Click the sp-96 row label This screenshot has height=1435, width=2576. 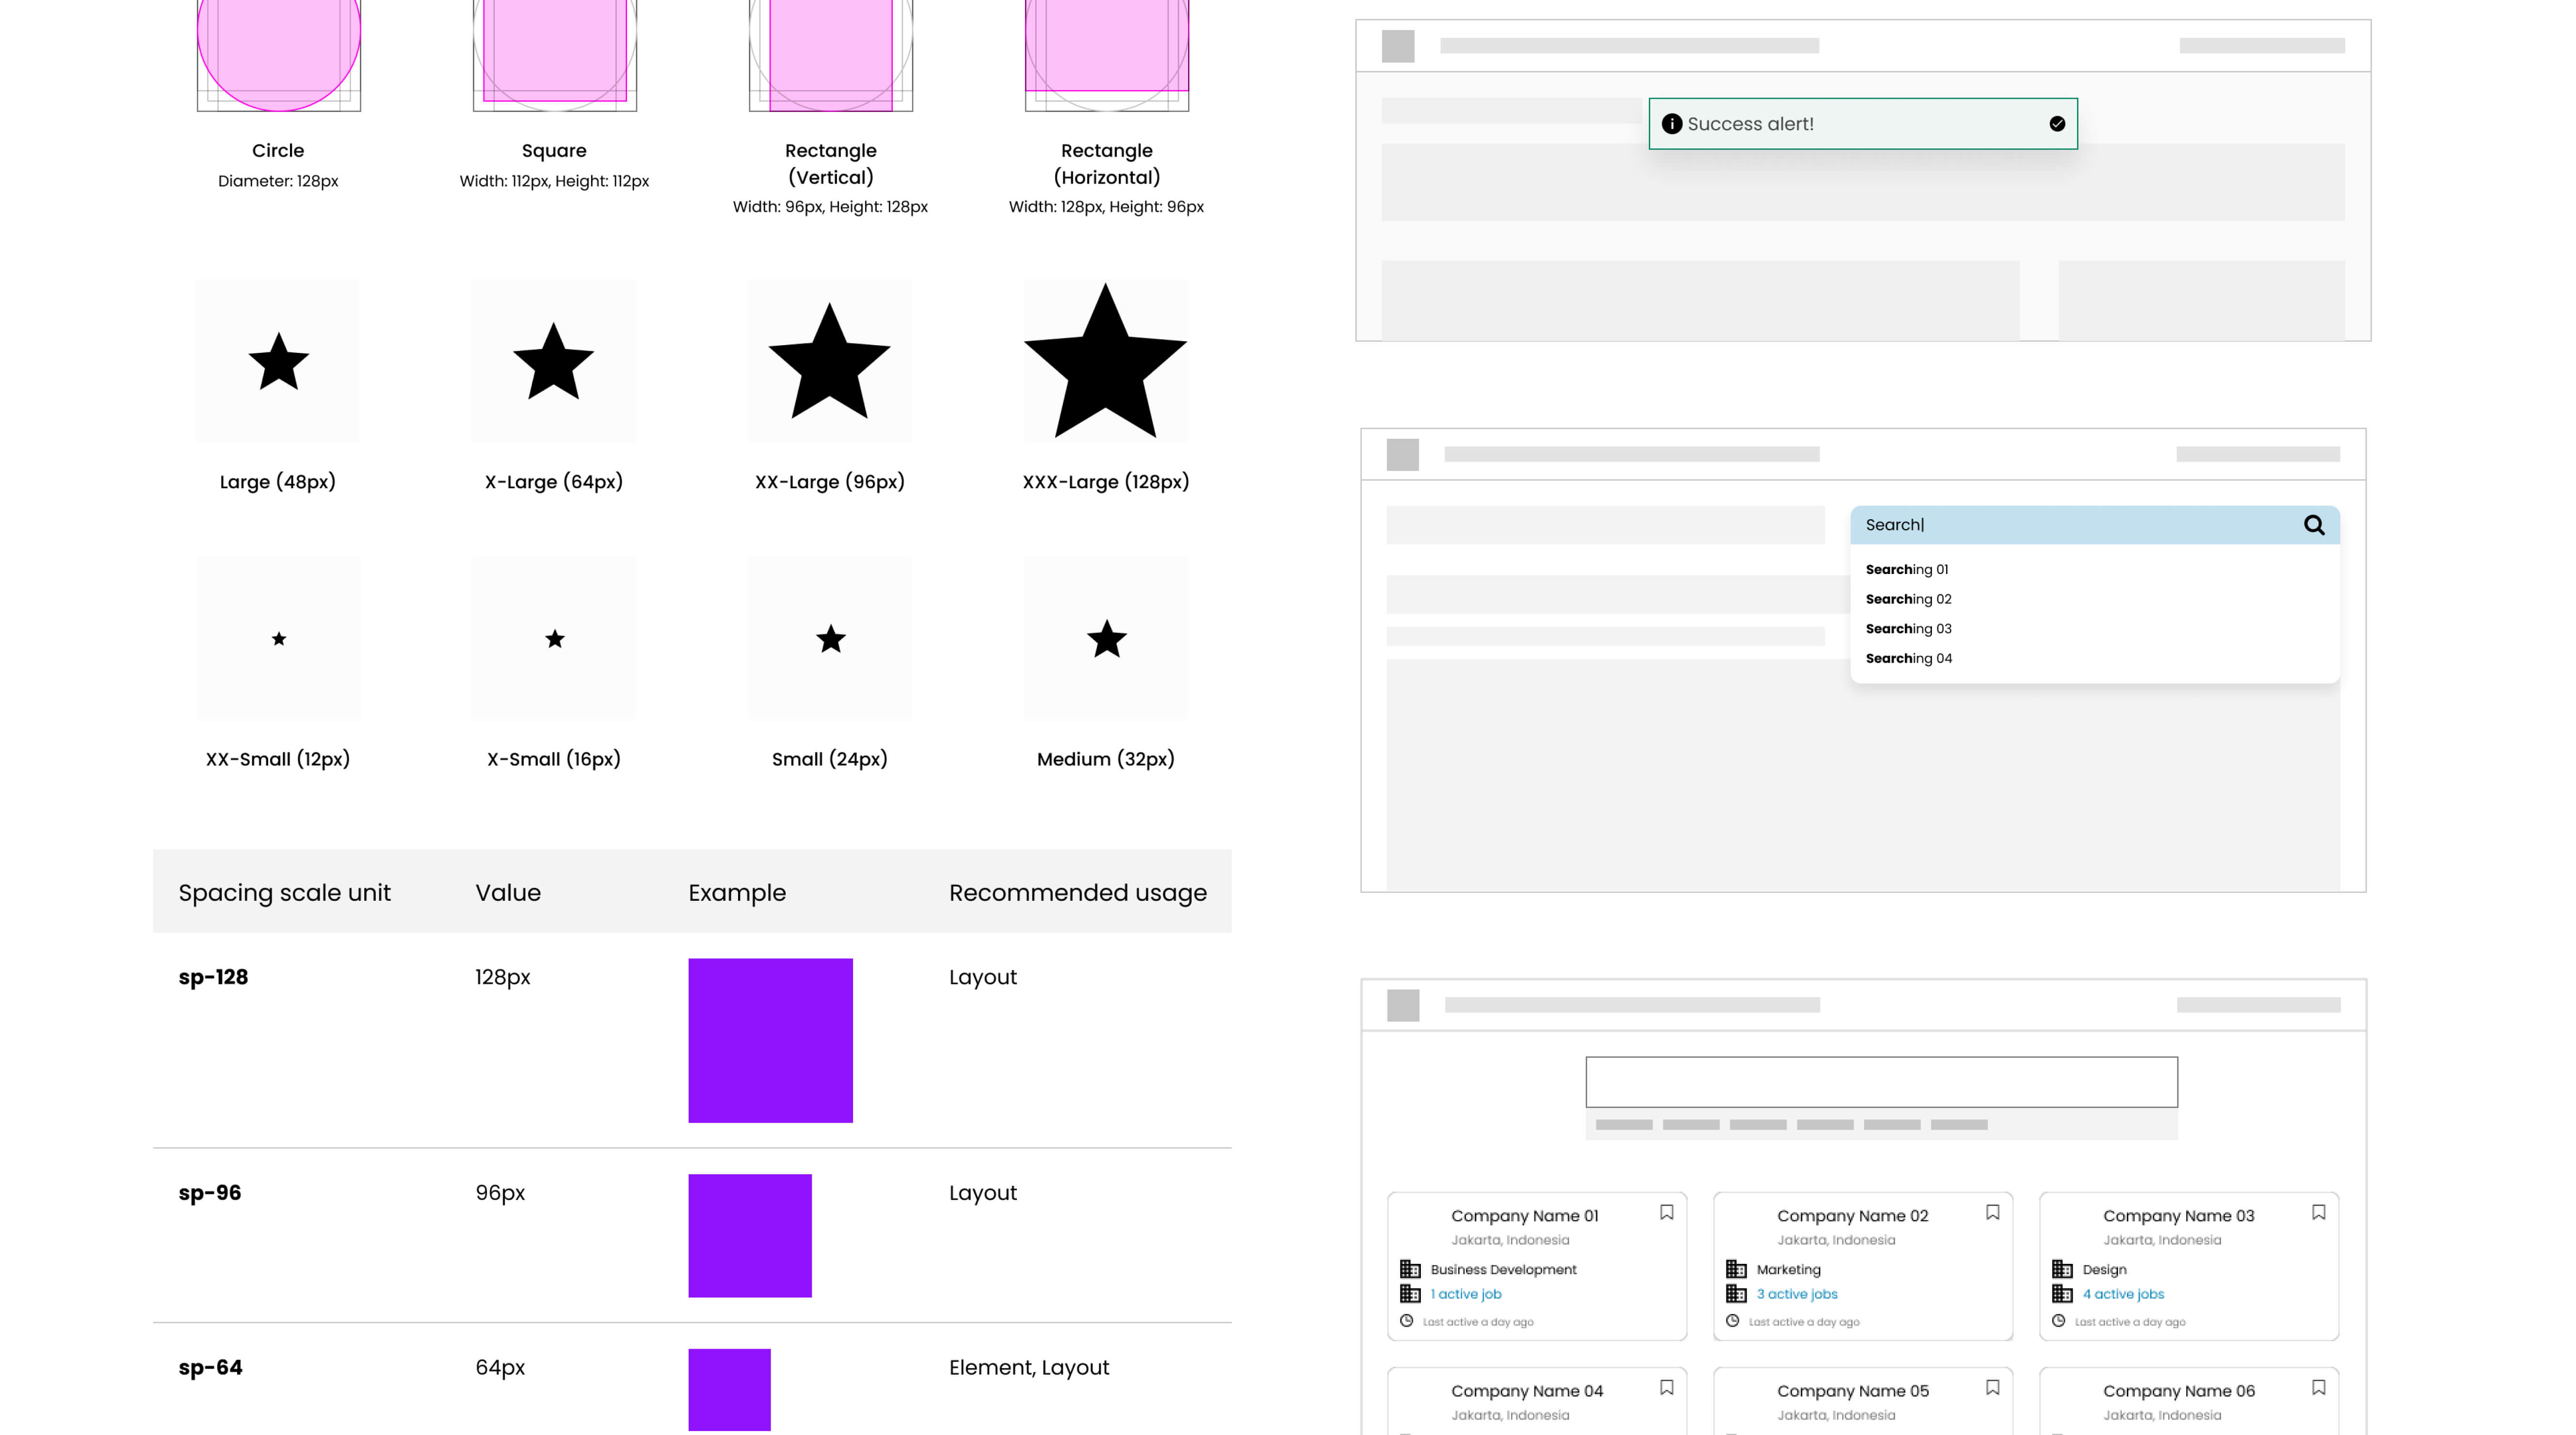(210, 1193)
